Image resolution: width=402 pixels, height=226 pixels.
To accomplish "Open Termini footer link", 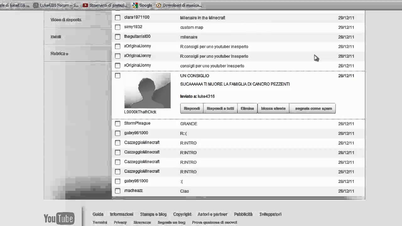I will tap(100, 223).
